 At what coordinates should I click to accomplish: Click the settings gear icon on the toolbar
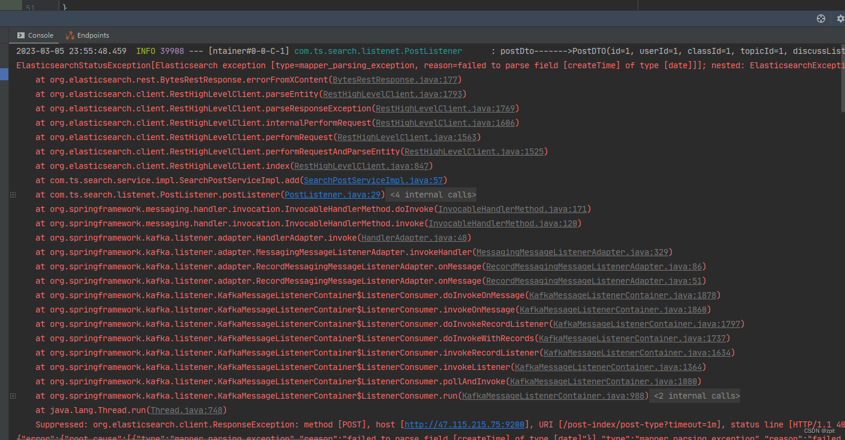tap(838, 19)
